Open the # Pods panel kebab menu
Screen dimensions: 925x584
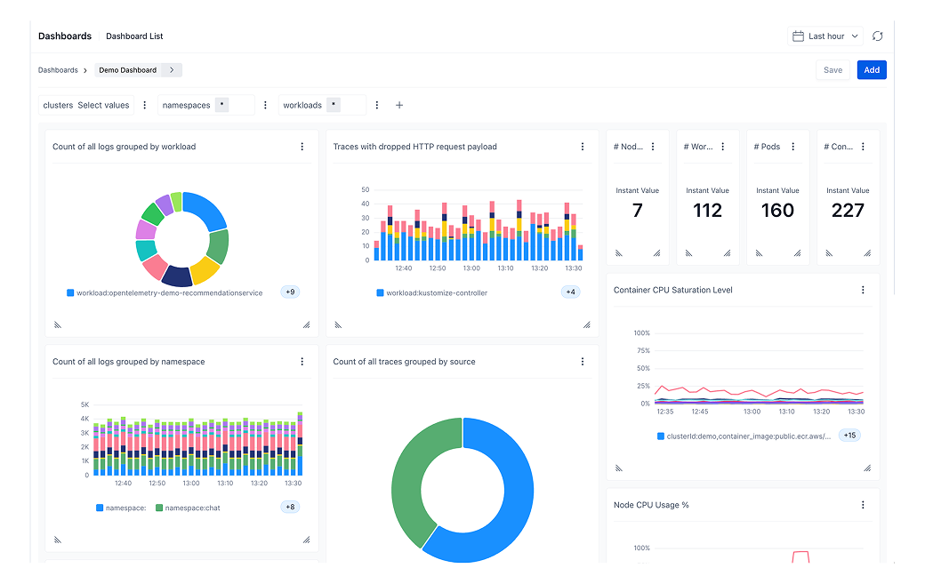(792, 146)
